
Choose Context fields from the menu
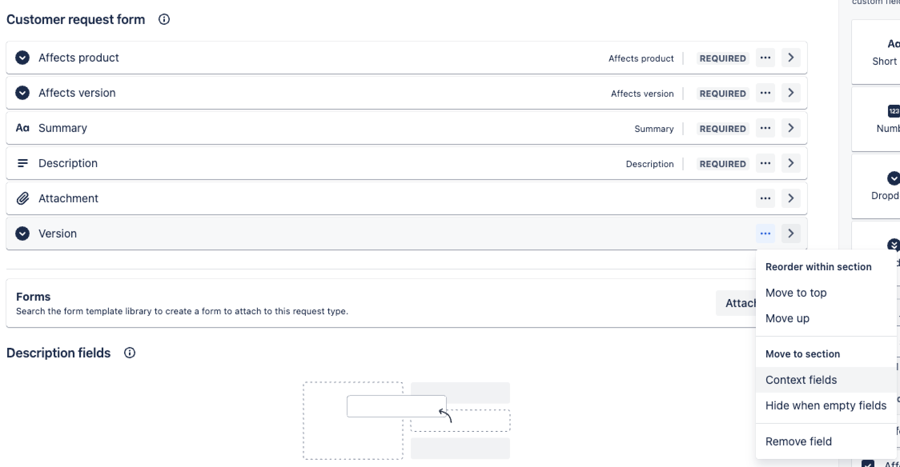(x=801, y=379)
